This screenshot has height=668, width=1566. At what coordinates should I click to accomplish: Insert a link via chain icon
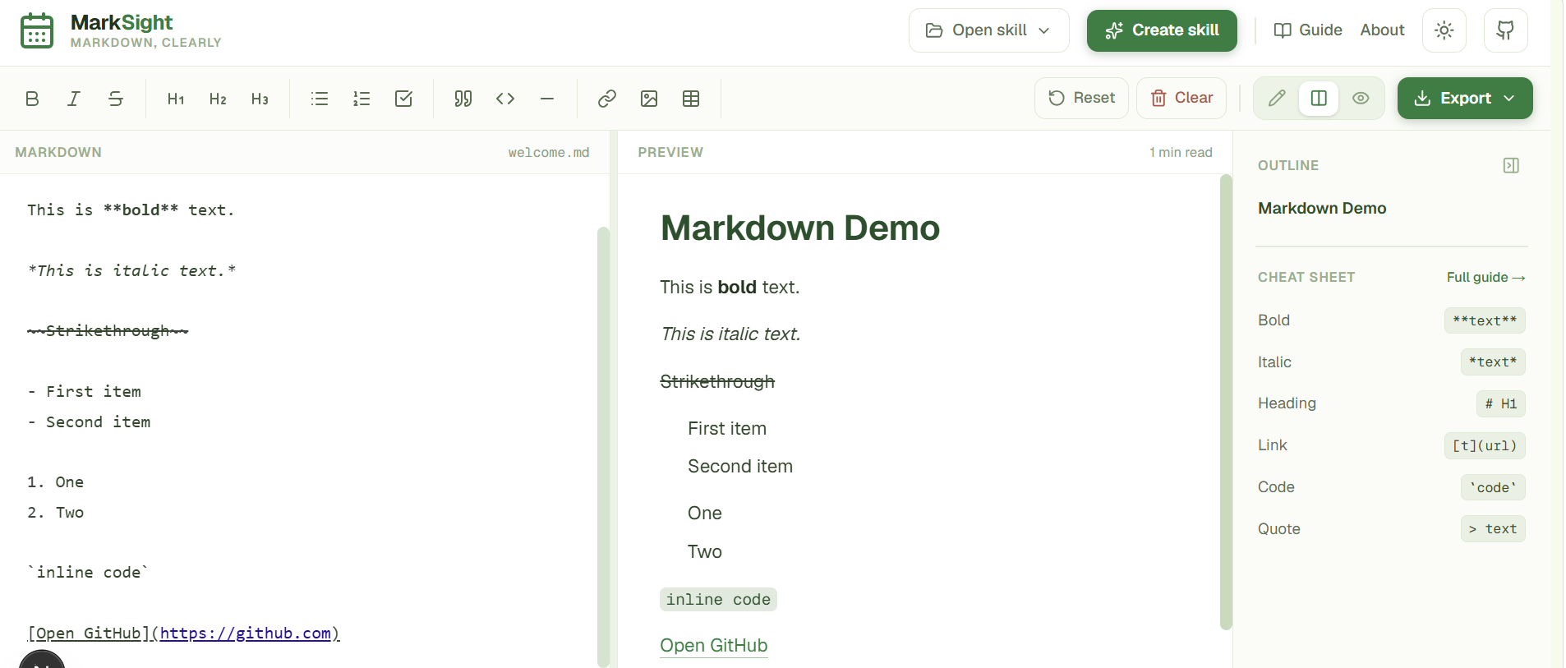[607, 99]
